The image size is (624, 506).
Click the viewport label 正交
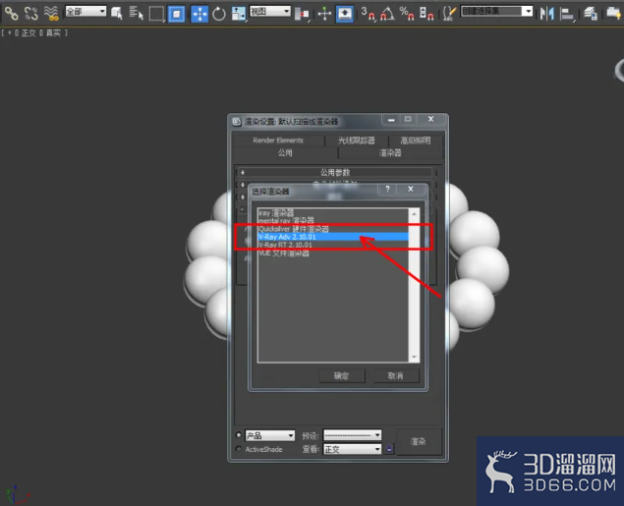28,33
